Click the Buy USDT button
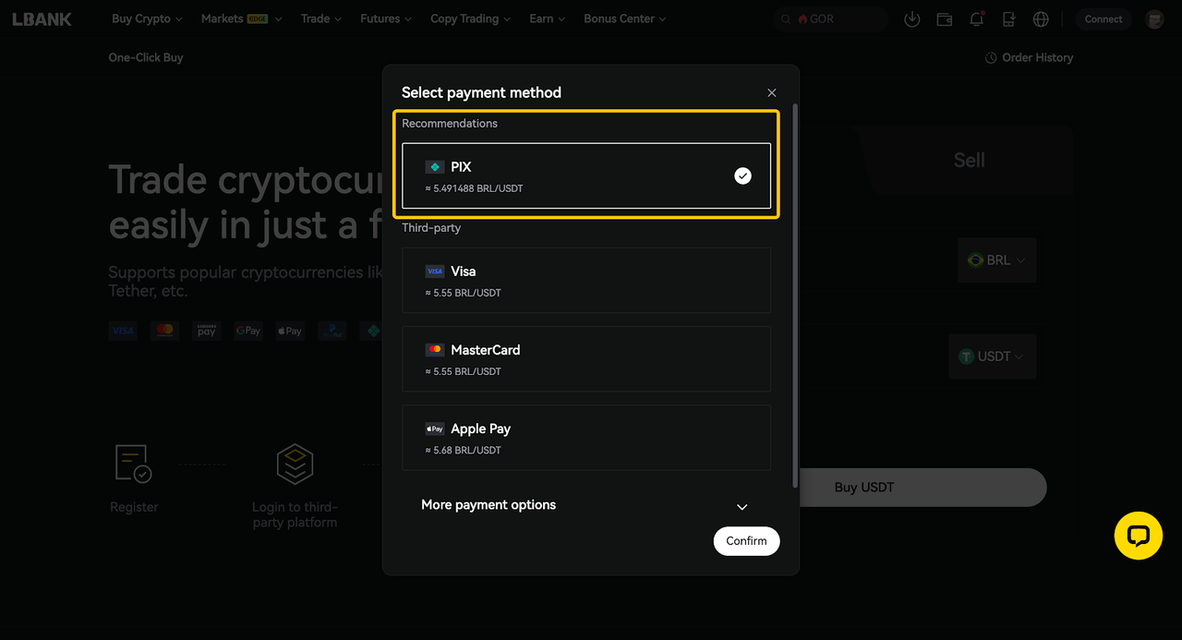Screen dimensions: 1182x640 (x=864, y=488)
